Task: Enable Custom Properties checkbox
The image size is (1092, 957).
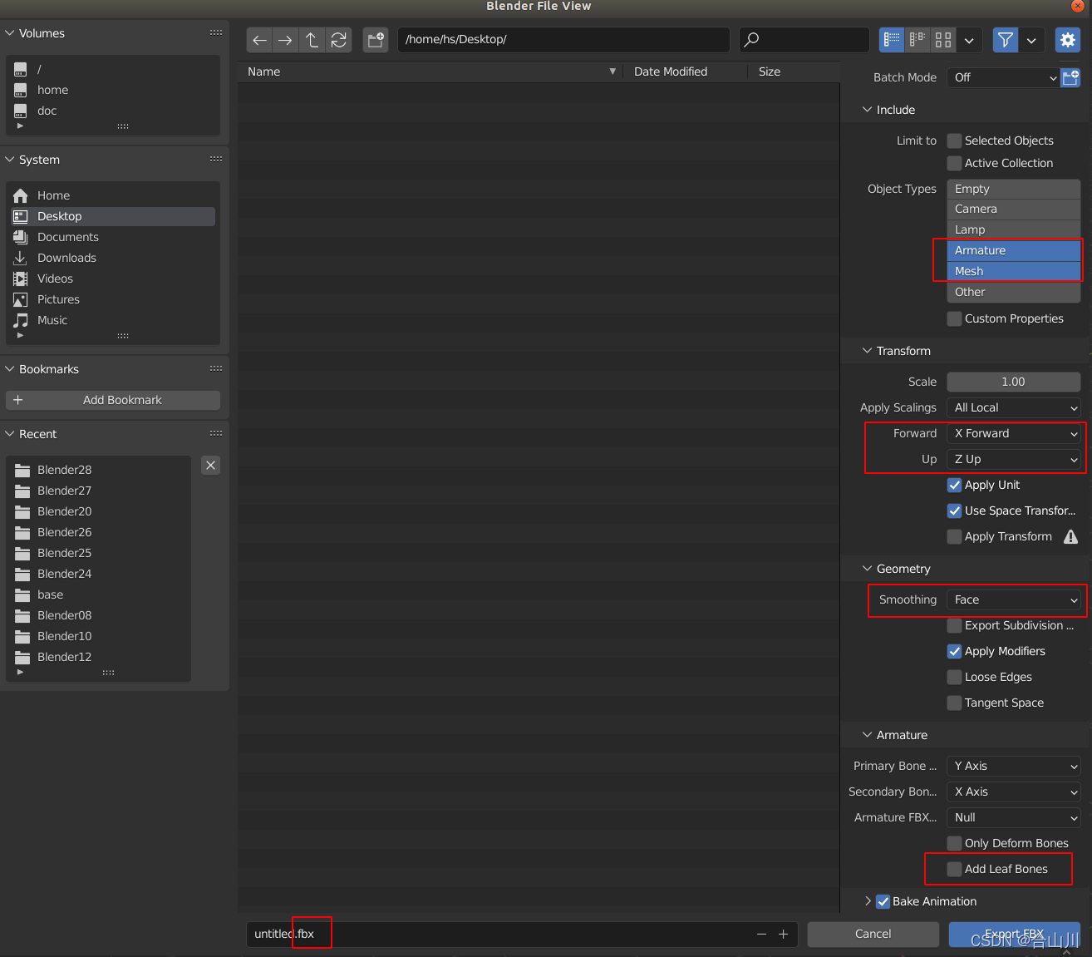Action: [x=954, y=319]
